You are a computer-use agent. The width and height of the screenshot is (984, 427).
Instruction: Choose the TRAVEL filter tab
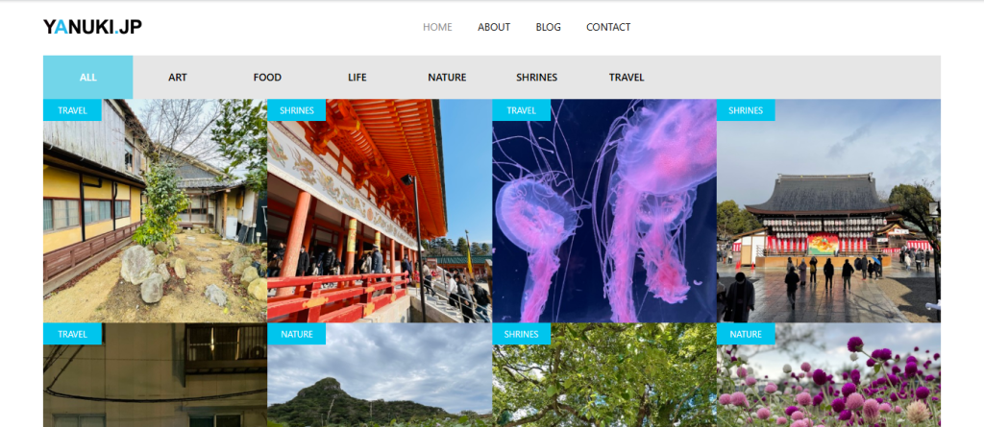pyautogui.click(x=627, y=78)
